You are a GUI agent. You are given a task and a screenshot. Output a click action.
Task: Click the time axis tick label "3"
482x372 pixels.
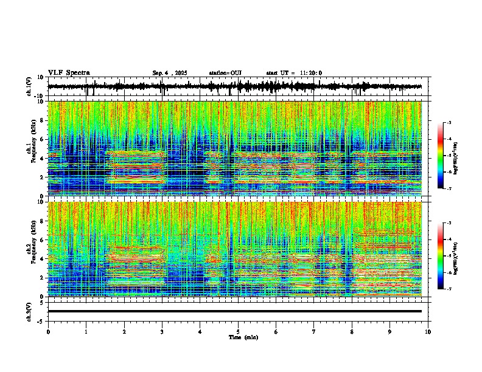coord(162,332)
